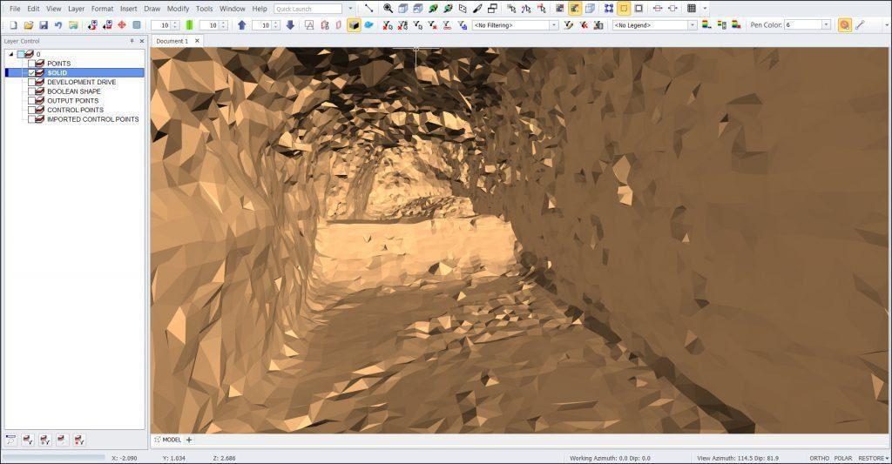Collapse the layer 0 tree node
This screenshot has width=892, height=464.
point(11,54)
